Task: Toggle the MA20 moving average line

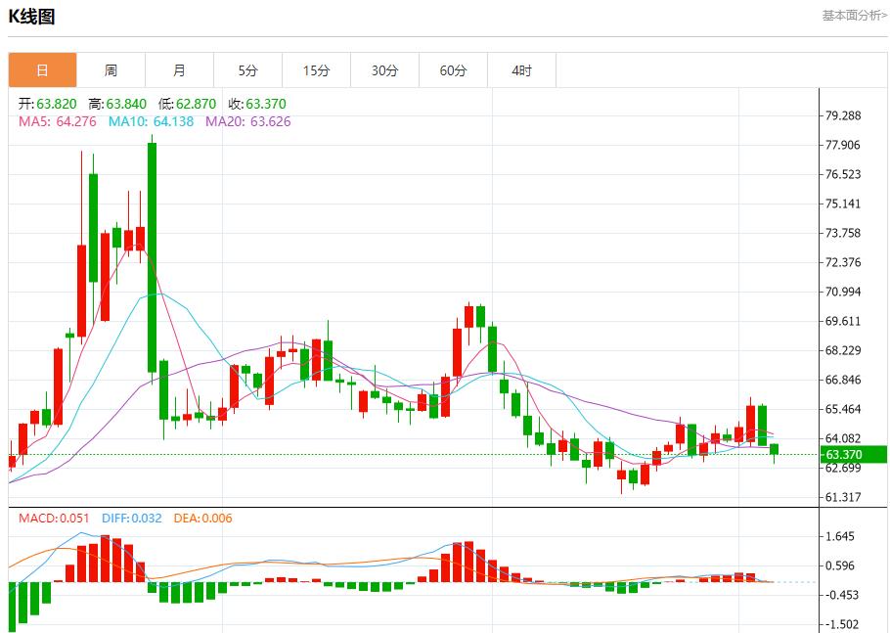Action: pos(245,124)
